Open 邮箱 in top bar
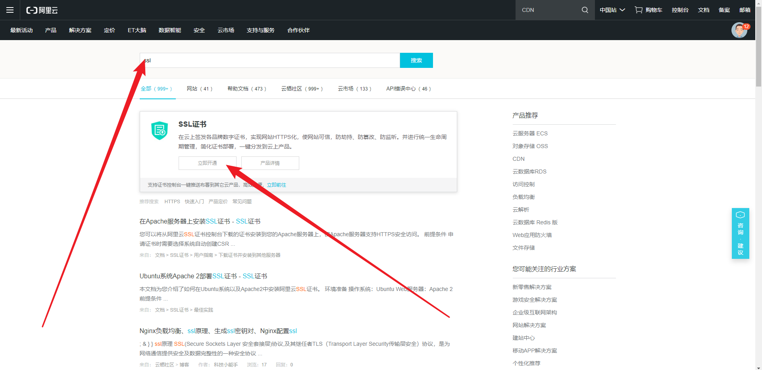 click(745, 10)
